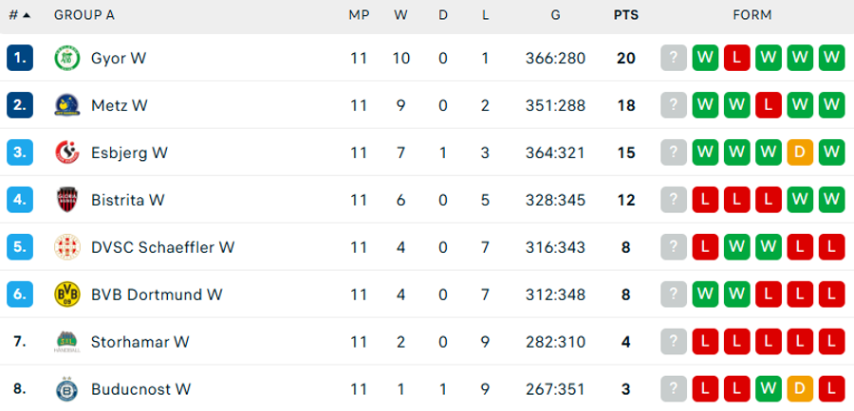854x411 pixels.
Task: Open Buducnost W's green W form result
Action: (x=769, y=389)
